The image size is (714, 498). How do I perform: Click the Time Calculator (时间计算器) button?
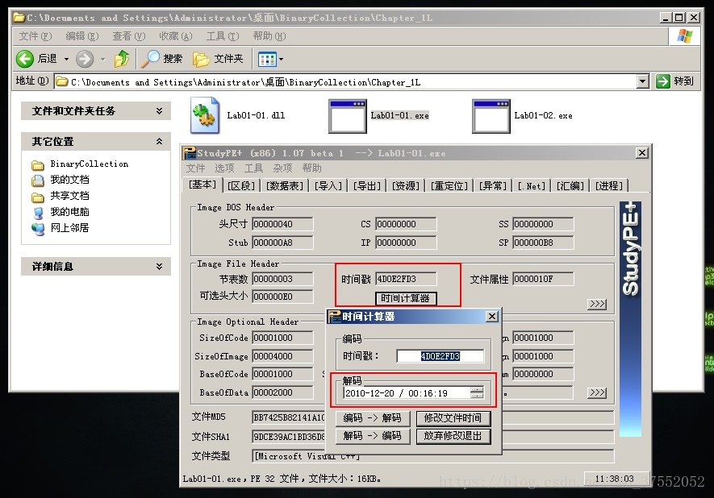(406, 298)
